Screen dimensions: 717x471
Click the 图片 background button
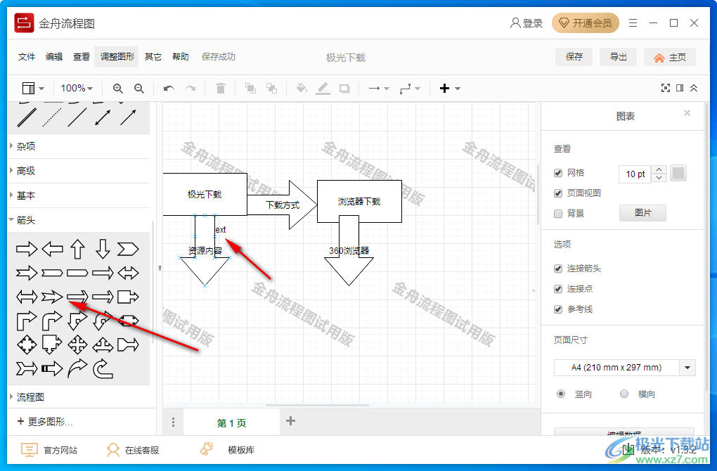coord(643,213)
